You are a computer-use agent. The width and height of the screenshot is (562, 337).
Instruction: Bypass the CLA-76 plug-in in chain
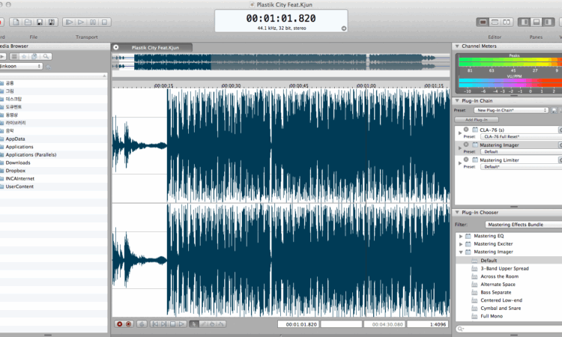[466, 129]
